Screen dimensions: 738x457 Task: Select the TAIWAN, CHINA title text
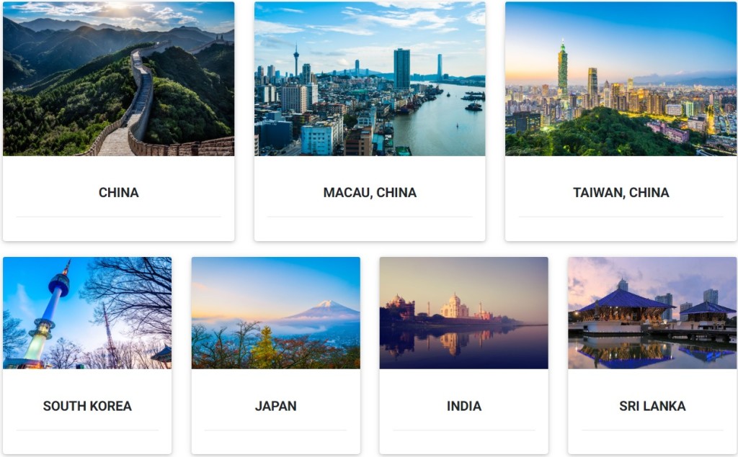pyautogui.click(x=621, y=193)
